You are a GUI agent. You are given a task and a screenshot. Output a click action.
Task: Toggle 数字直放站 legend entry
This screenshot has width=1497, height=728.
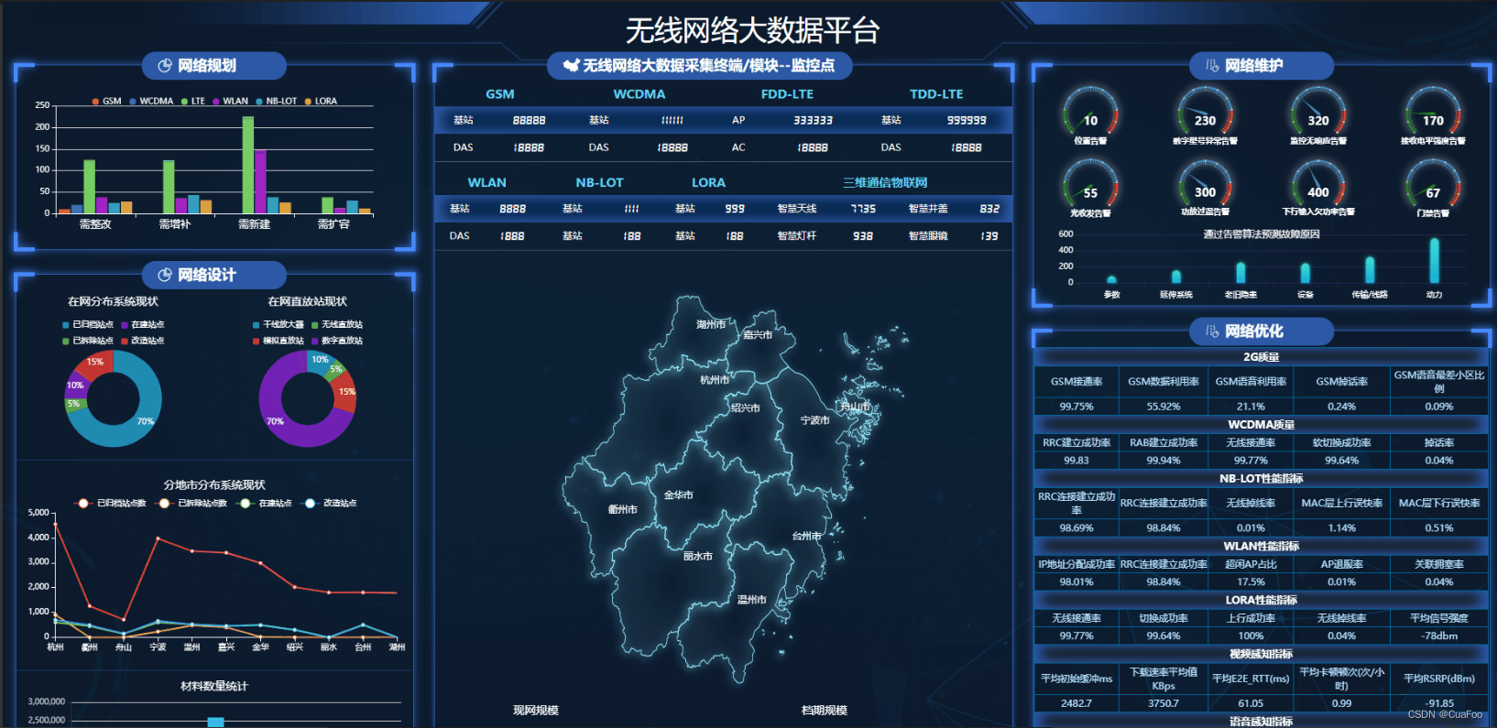[x=337, y=341]
